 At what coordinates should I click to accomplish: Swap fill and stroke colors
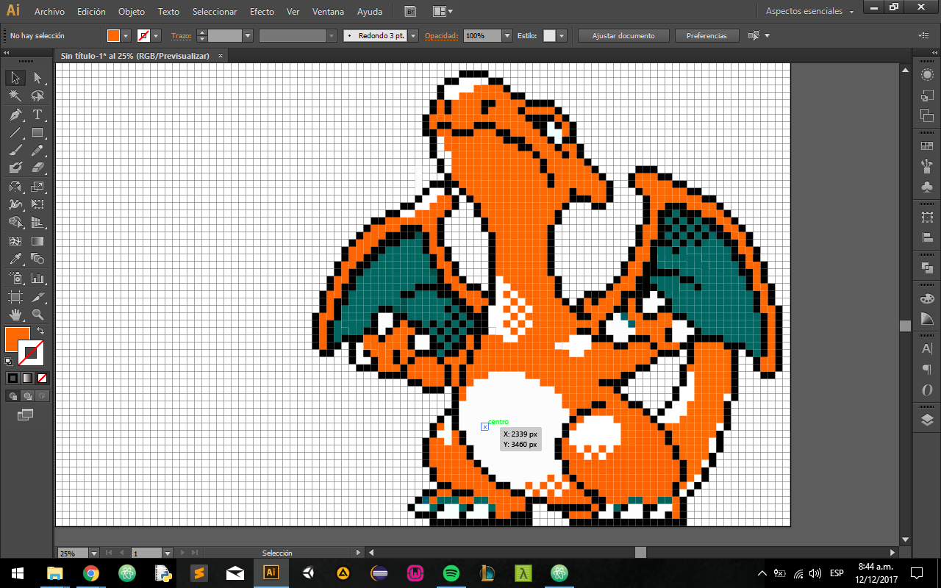coord(40,331)
